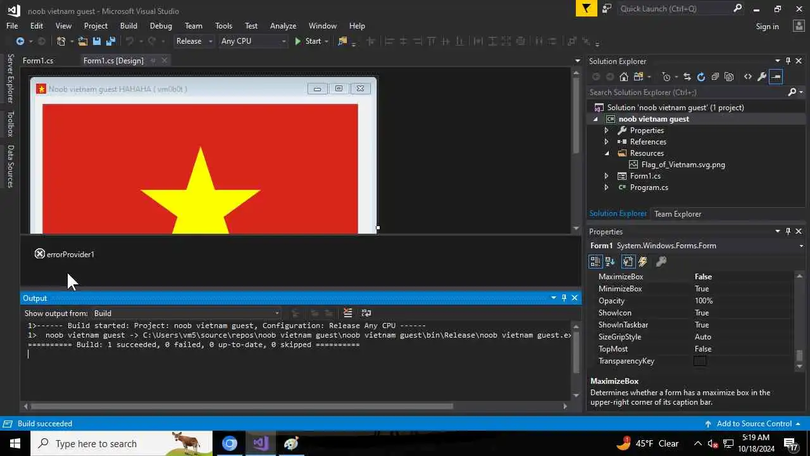Click the Chrome icon in the taskbar

(x=230, y=443)
